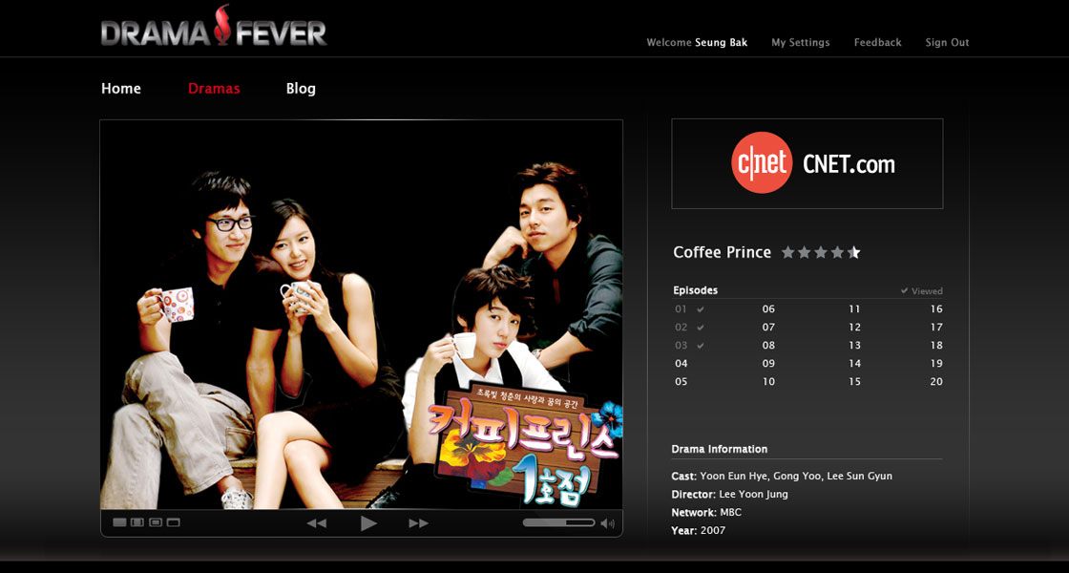Play episode 13

(854, 346)
